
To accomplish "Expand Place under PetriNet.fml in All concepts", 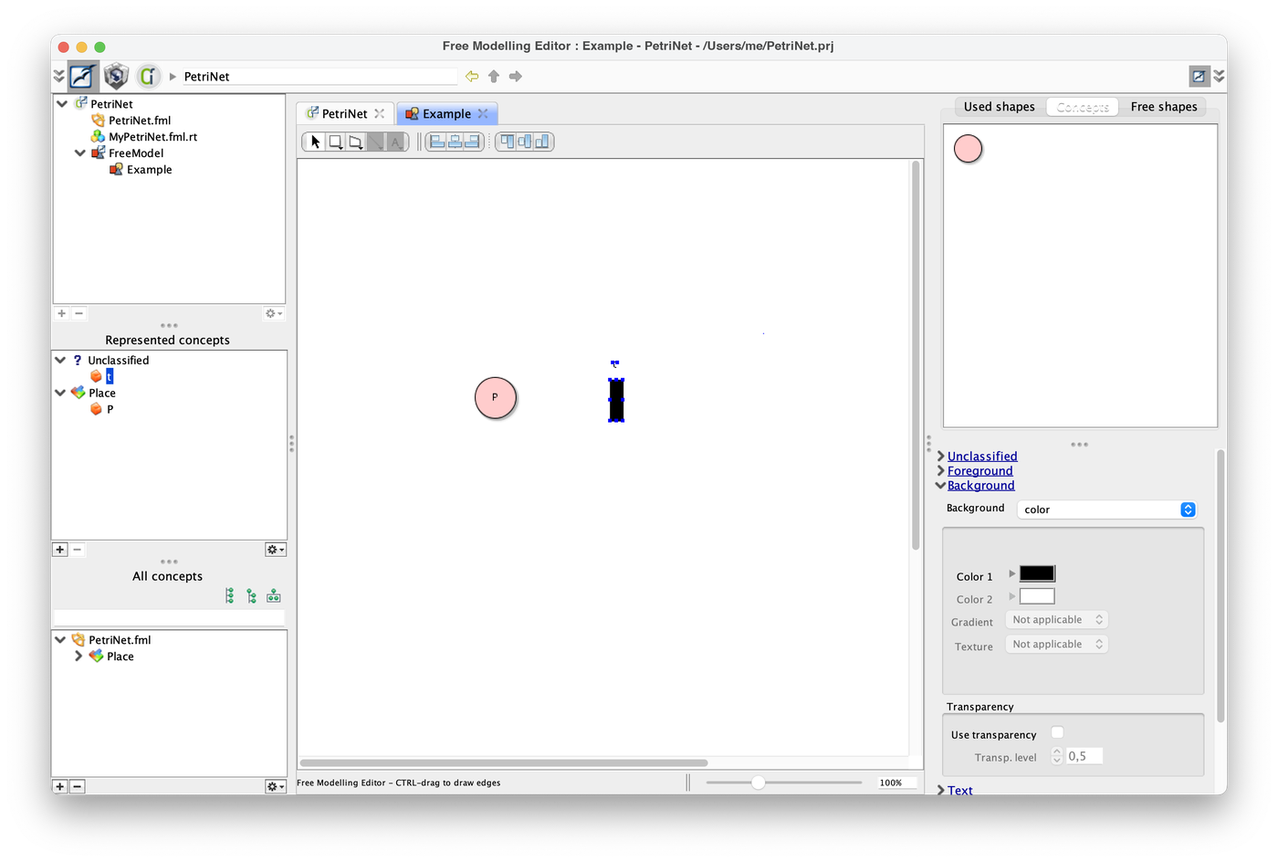I will coord(79,656).
